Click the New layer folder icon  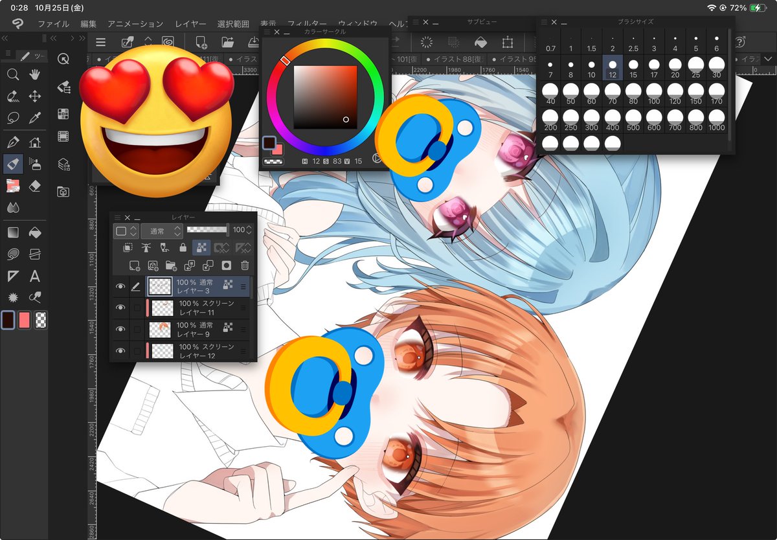[x=171, y=265]
